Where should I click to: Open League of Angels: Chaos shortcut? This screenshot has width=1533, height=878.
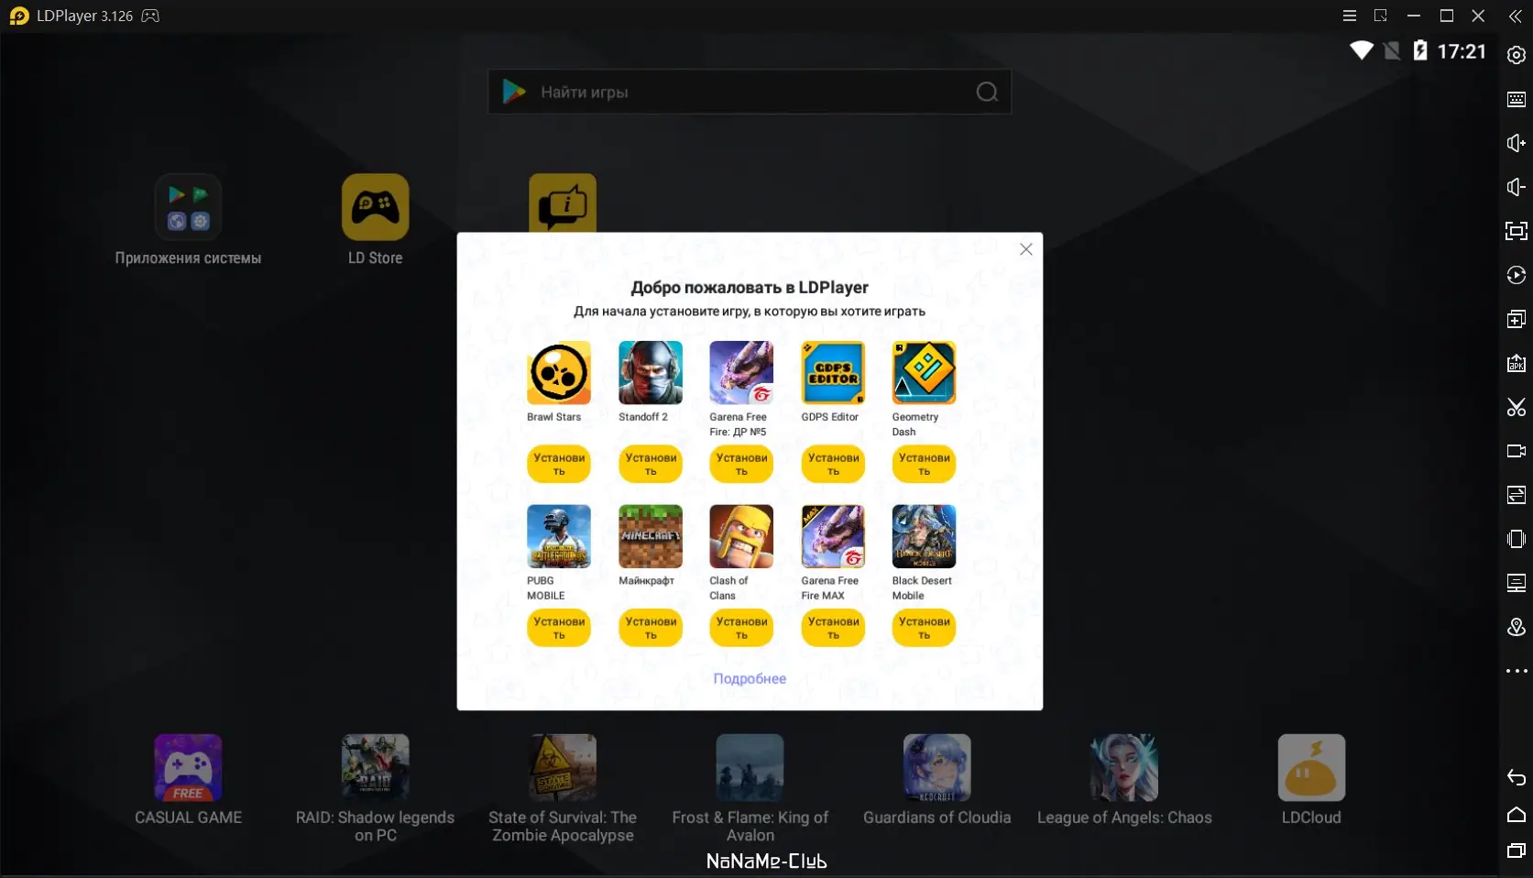[1124, 768]
